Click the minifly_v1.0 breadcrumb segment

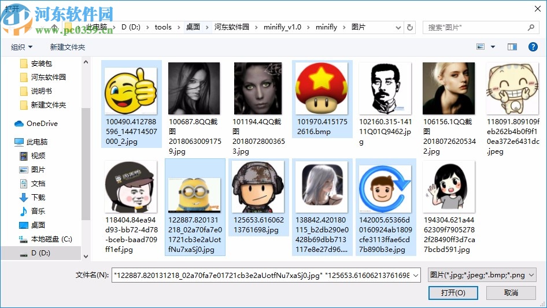pyautogui.click(x=282, y=27)
